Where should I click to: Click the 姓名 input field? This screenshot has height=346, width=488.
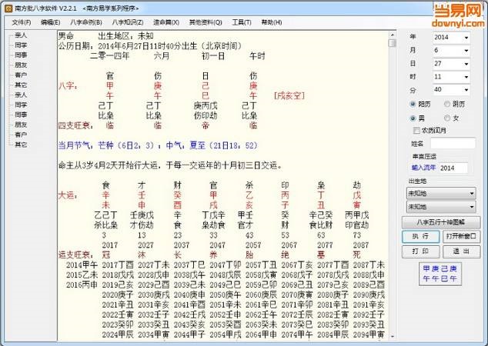453,144
